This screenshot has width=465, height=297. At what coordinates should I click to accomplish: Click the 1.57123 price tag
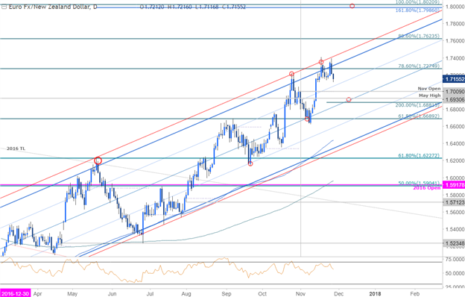[453, 202]
